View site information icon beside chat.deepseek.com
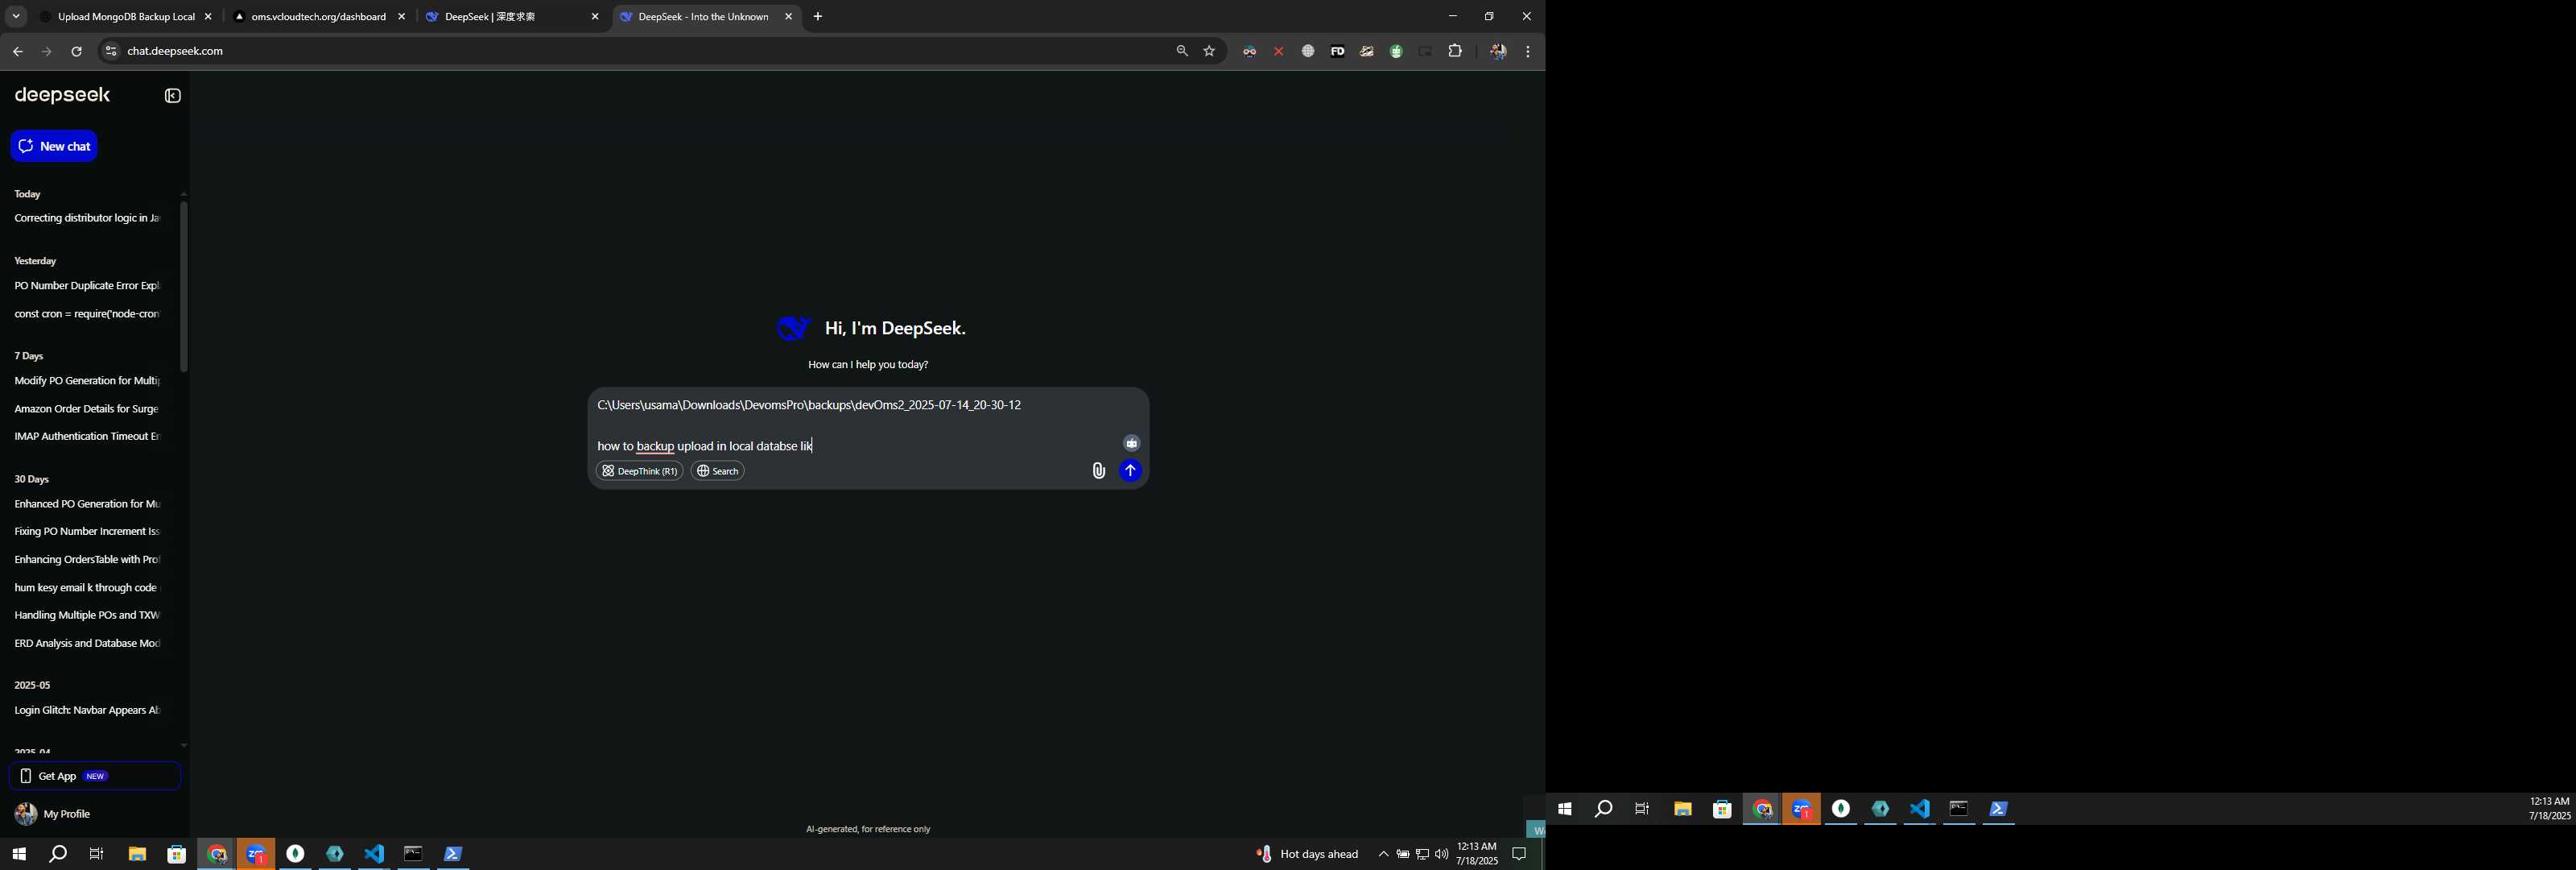 click(x=111, y=51)
